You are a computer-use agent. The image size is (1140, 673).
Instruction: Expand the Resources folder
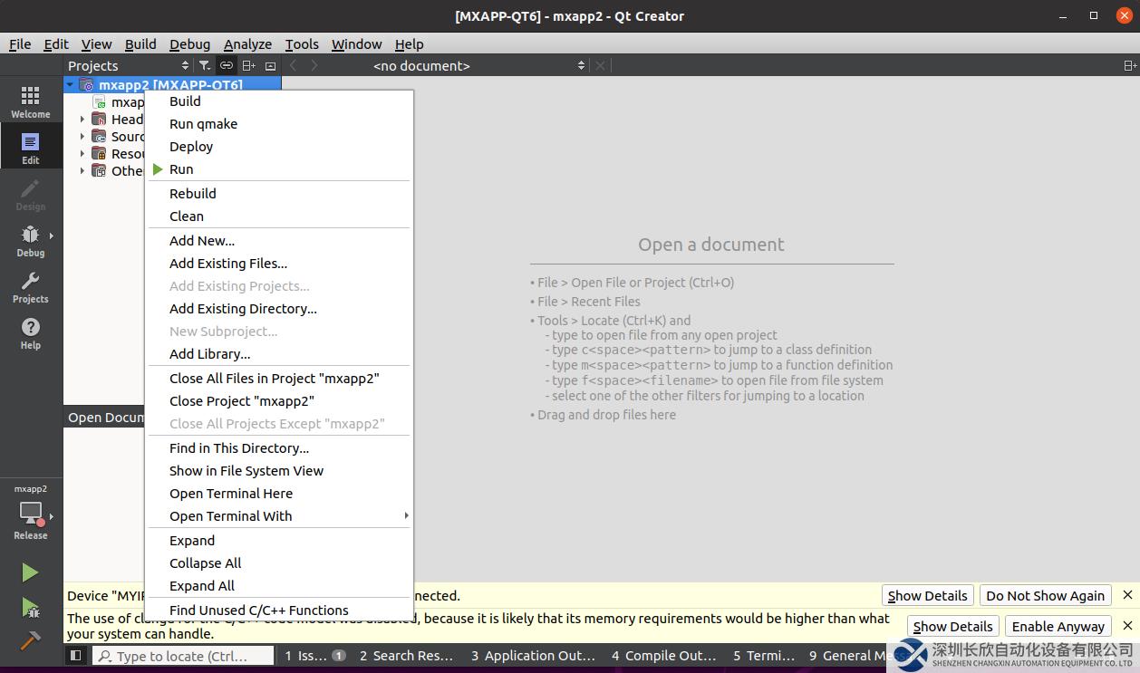click(x=82, y=154)
